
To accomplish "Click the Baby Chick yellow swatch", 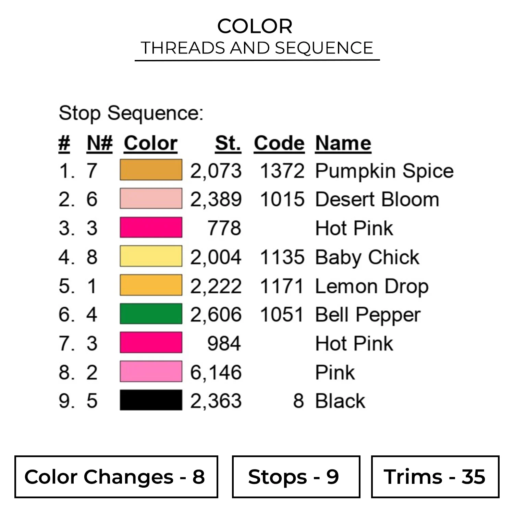I will [x=151, y=256].
